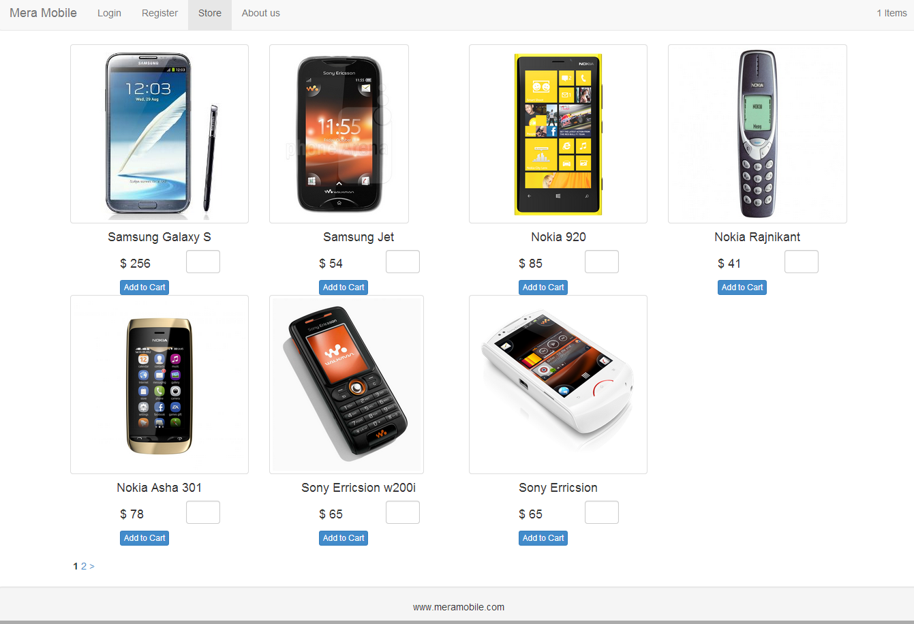This screenshot has width=914, height=624.
Task: View the 1 Items cart link
Action: click(892, 13)
